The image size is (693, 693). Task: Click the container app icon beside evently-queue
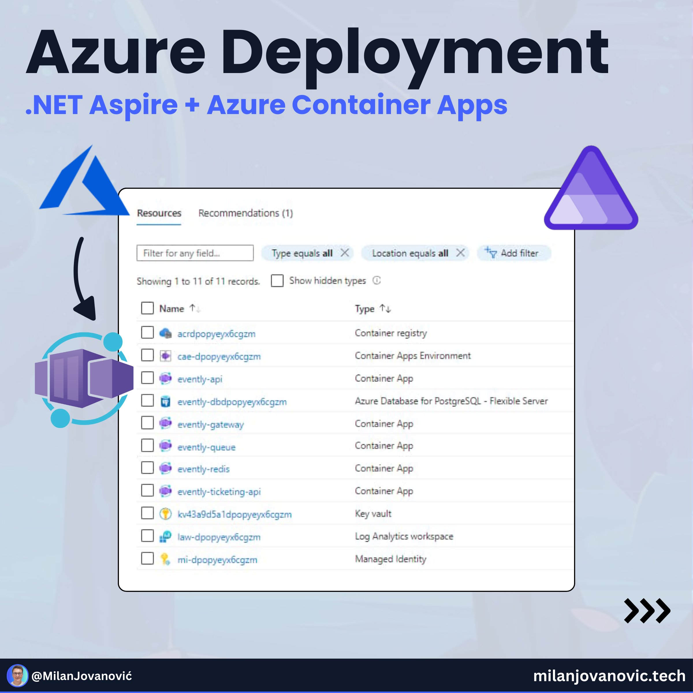tap(165, 446)
